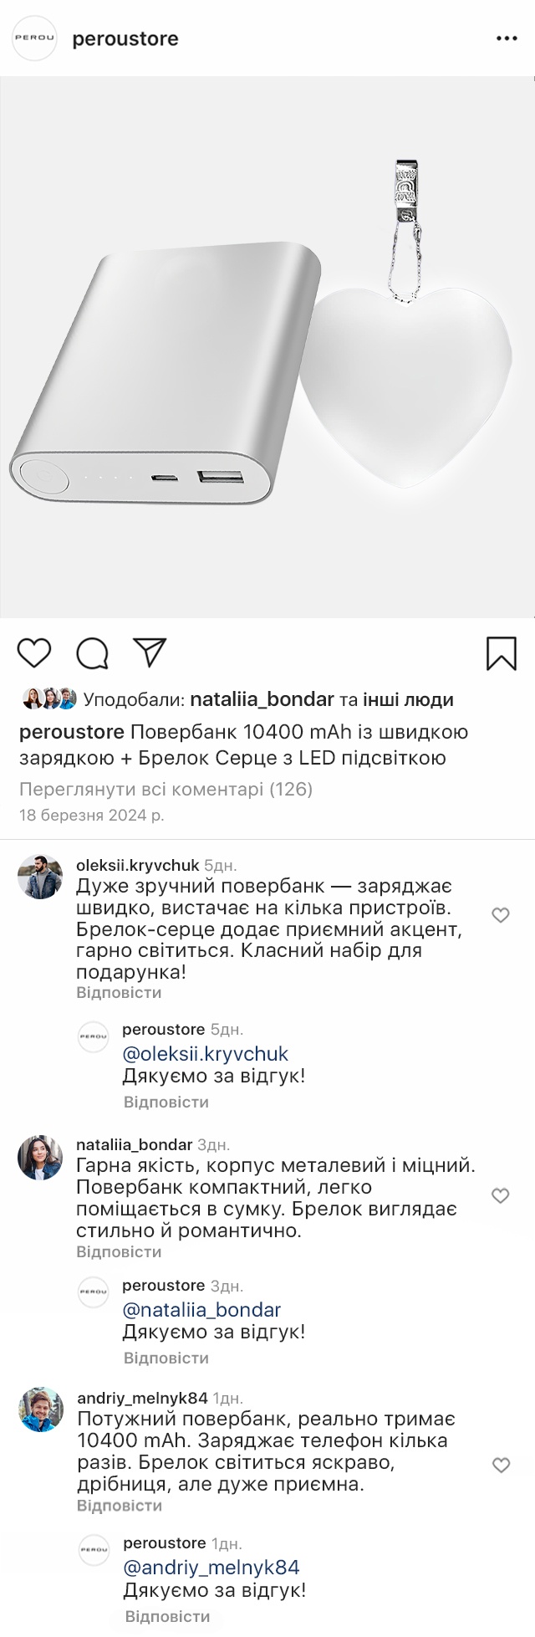Open andriy_melnyk84's profile avatar
The height and width of the screenshot is (1637, 535).
click(x=41, y=1410)
